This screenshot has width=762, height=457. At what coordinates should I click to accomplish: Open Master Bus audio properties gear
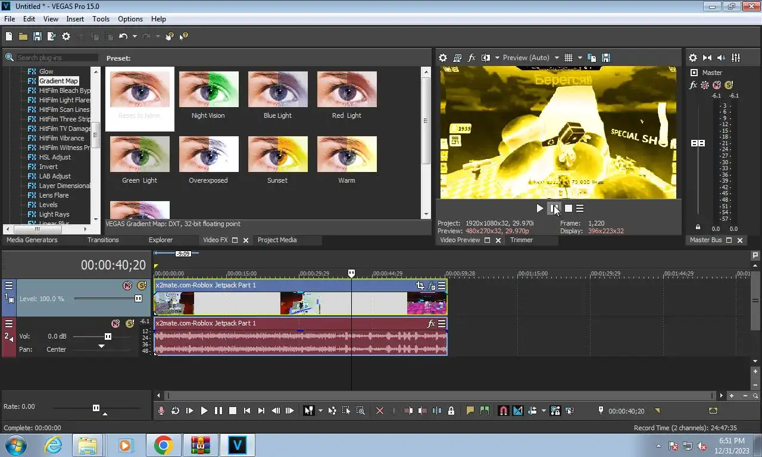point(693,58)
